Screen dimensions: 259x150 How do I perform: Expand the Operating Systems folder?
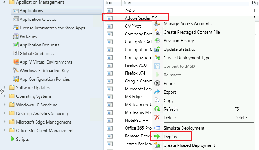[5, 96]
